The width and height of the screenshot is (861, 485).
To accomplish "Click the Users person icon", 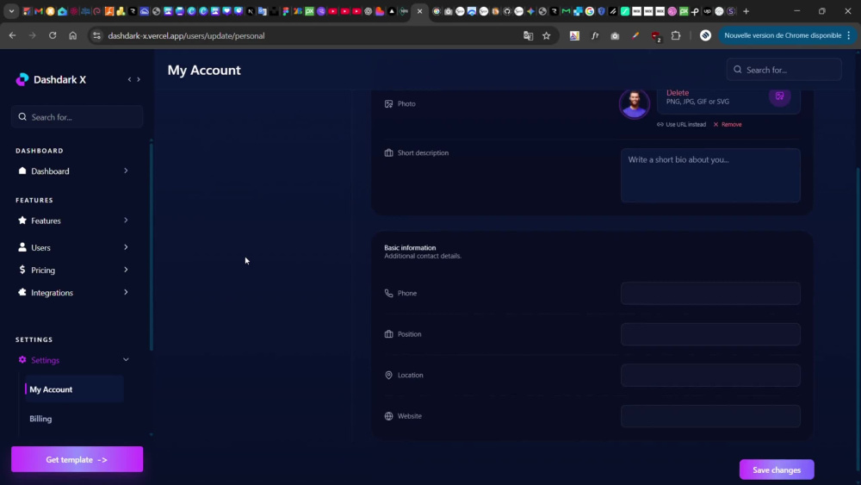I will 22,247.
